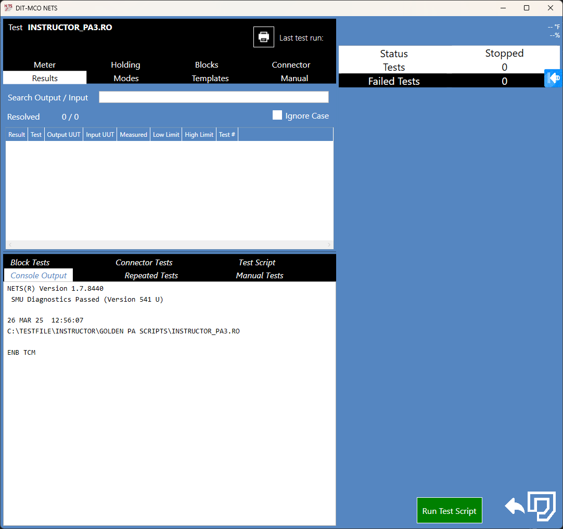The height and width of the screenshot is (529, 563).
Task: Click the Test column header
Action: pyautogui.click(x=36, y=134)
